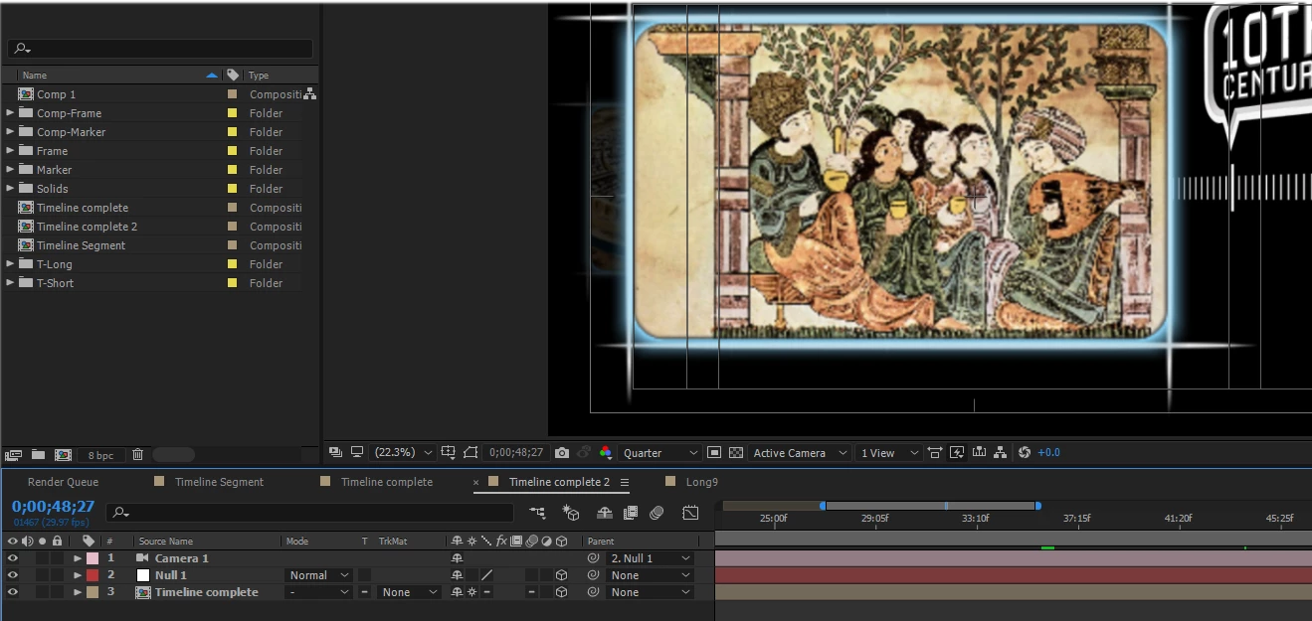Toggle 3D layer switch on Timeline complete layer
Image resolution: width=1312 pixels, height=621 pixels.
point(562,592)
